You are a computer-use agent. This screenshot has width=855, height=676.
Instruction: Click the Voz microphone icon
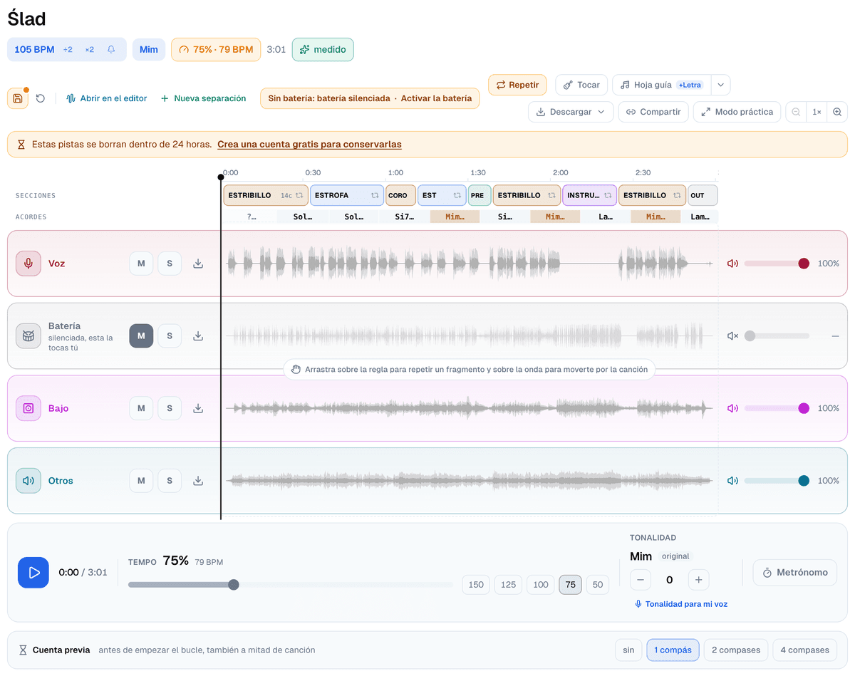click(28, 264)
